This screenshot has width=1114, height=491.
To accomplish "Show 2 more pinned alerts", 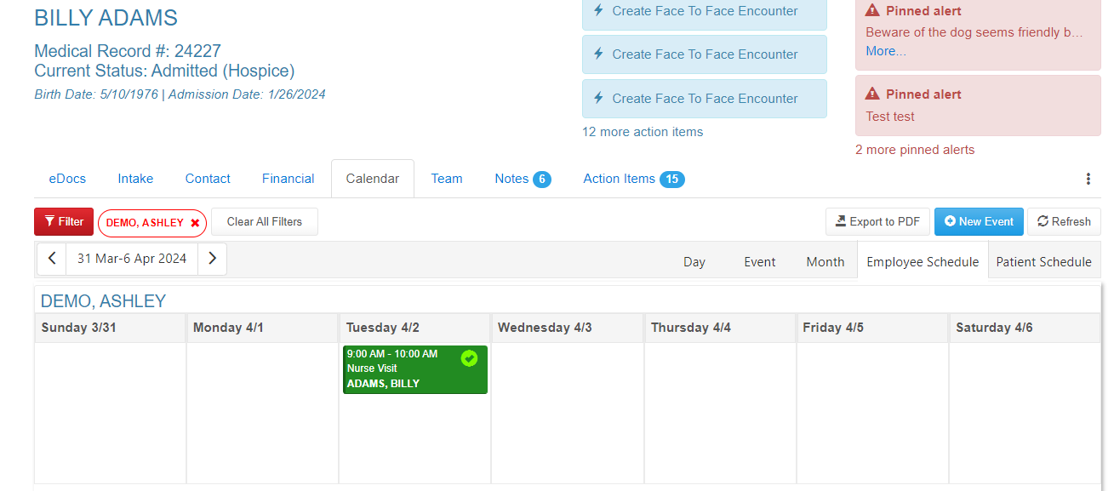I will [915, 150].
